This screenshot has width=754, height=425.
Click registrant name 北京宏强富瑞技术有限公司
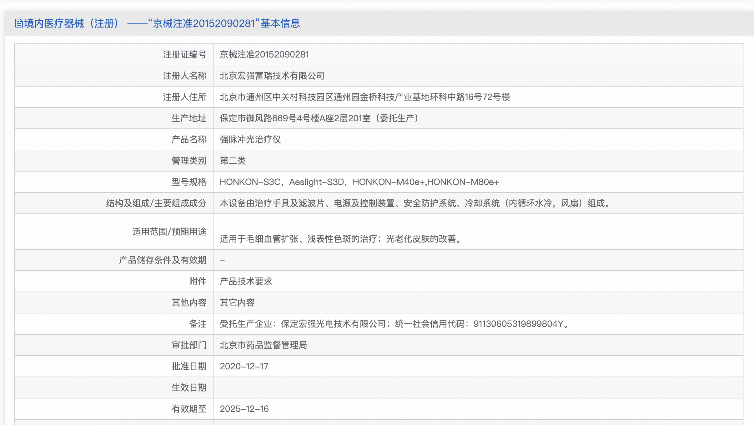click(x=272, y=76)
